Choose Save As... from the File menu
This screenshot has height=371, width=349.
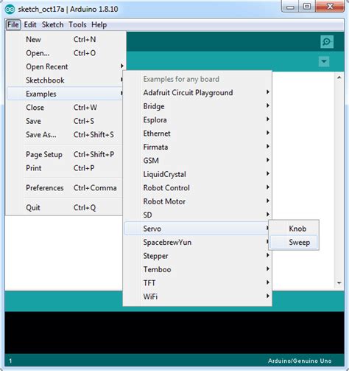[x=65, y=134]
